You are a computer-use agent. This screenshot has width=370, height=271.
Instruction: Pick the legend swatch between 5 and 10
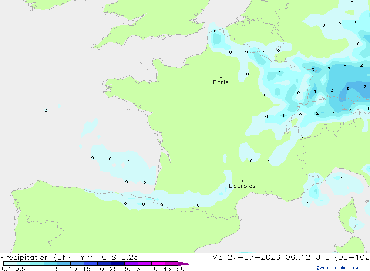64,264
